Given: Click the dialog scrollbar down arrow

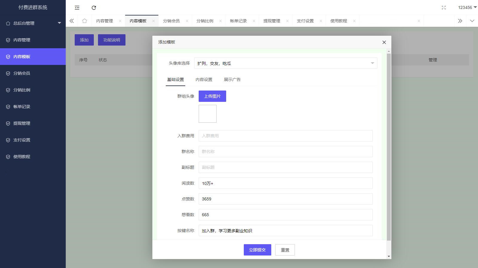Looking at the screenshot, I should (389, 256).
